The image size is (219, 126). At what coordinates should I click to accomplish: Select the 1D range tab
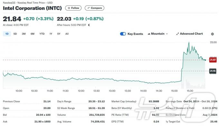(x=7, y=34)
